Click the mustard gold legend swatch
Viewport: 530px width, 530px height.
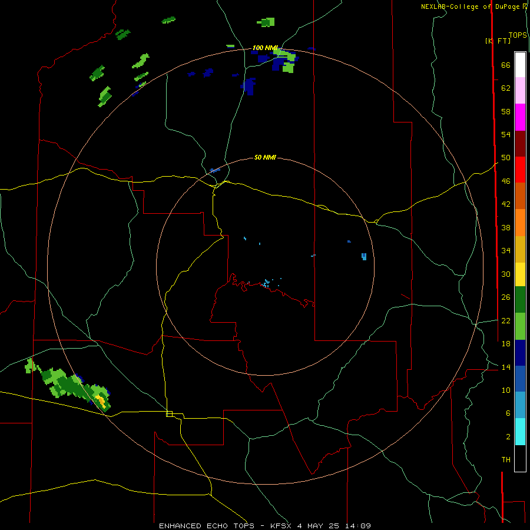click(x=520, y=249)
